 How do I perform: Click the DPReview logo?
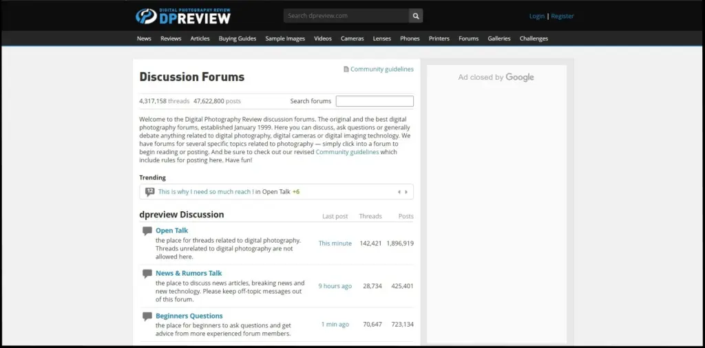click(x=183, y=16)
